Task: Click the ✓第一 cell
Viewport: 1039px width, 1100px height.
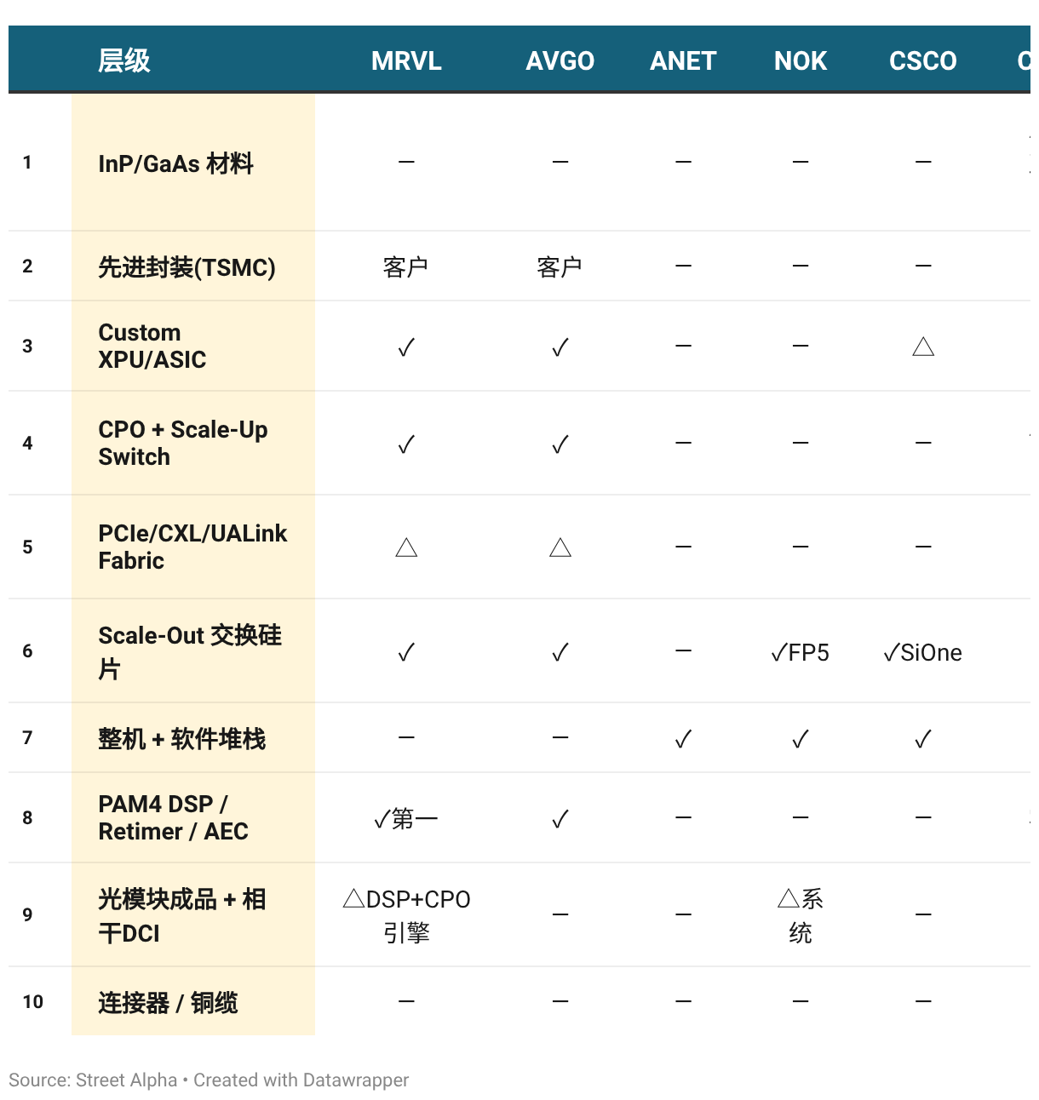Action: (x=406, y=819)
